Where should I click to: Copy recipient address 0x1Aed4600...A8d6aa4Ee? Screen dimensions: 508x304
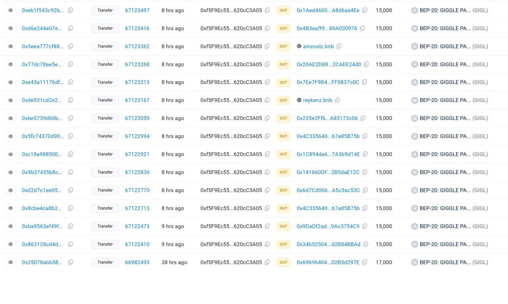click(x=364, y=10)
